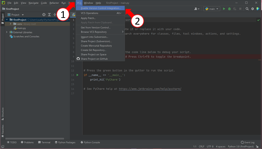Toggle the Structure tool window side tab

click(x=3, y=114)
